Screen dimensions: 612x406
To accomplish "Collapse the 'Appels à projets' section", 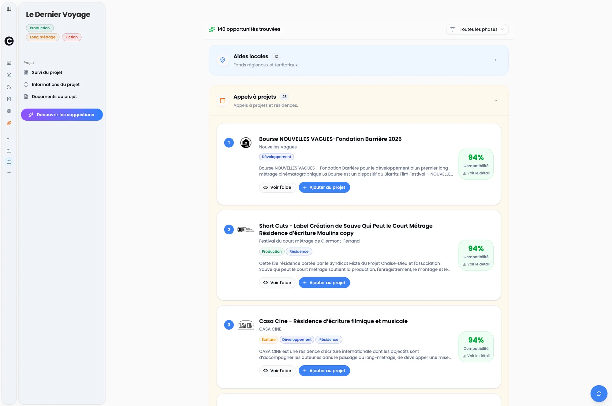I will point(496,100).
